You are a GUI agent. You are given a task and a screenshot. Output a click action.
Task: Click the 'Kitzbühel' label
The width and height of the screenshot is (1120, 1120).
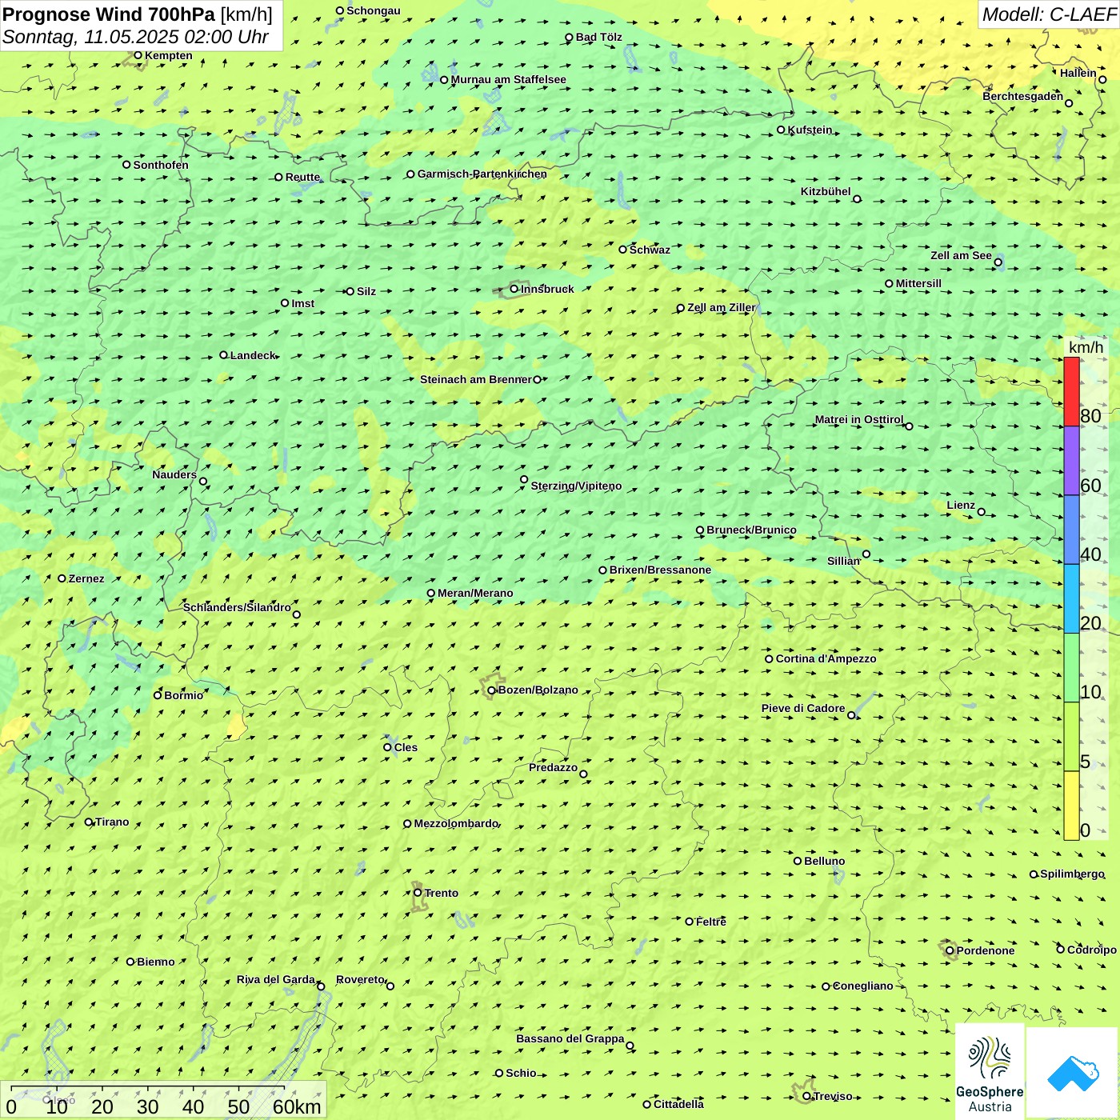click(x=826, y=191)
